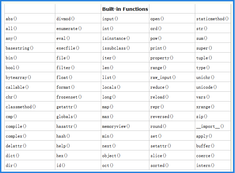Screen dimensions: 235x173
Task: Click the Built-in Functions table header
Action: pyautogui.click(x=125, y=9)
